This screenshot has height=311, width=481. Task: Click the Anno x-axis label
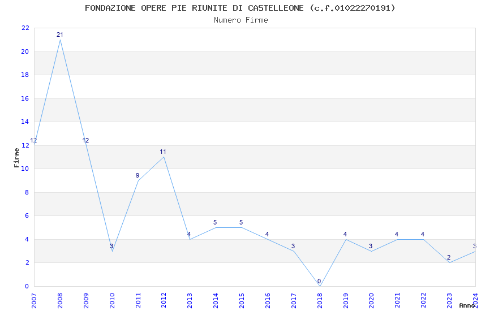[467, 305]
